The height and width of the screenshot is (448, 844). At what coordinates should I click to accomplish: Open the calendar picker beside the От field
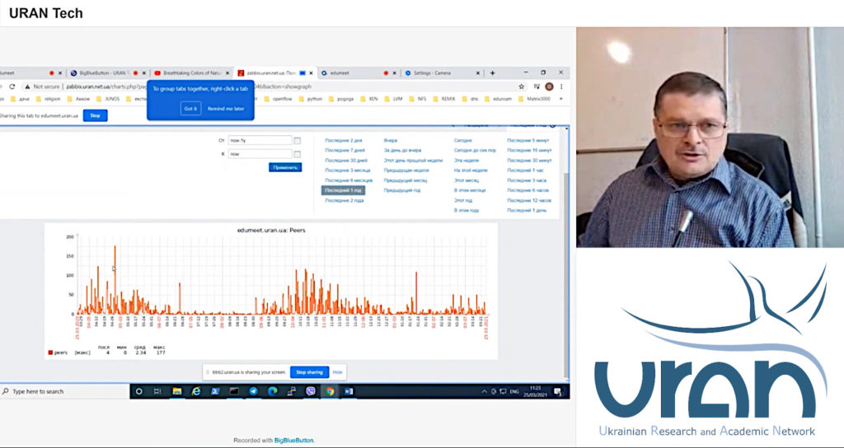(x=298, y=140)
